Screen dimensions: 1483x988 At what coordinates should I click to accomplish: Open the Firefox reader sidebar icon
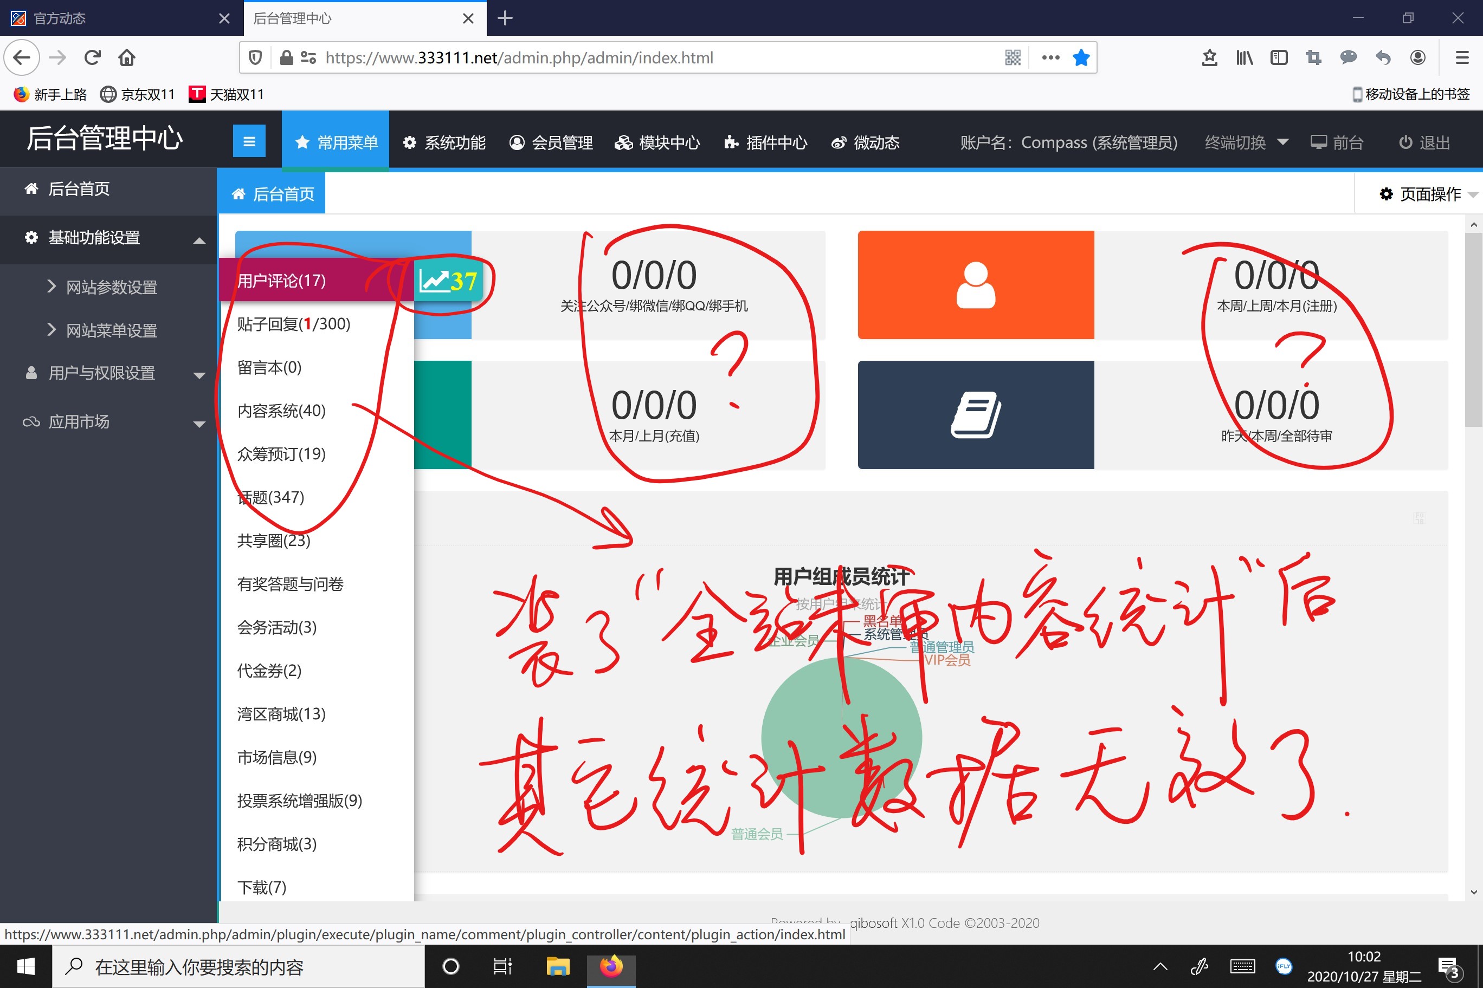pos(1279,58)
